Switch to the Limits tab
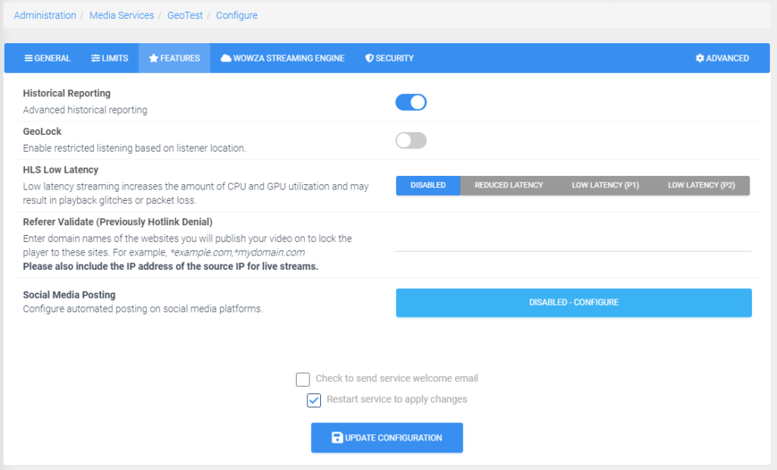Viewport: 777px width, 470px height. click(x=109, y=58)
